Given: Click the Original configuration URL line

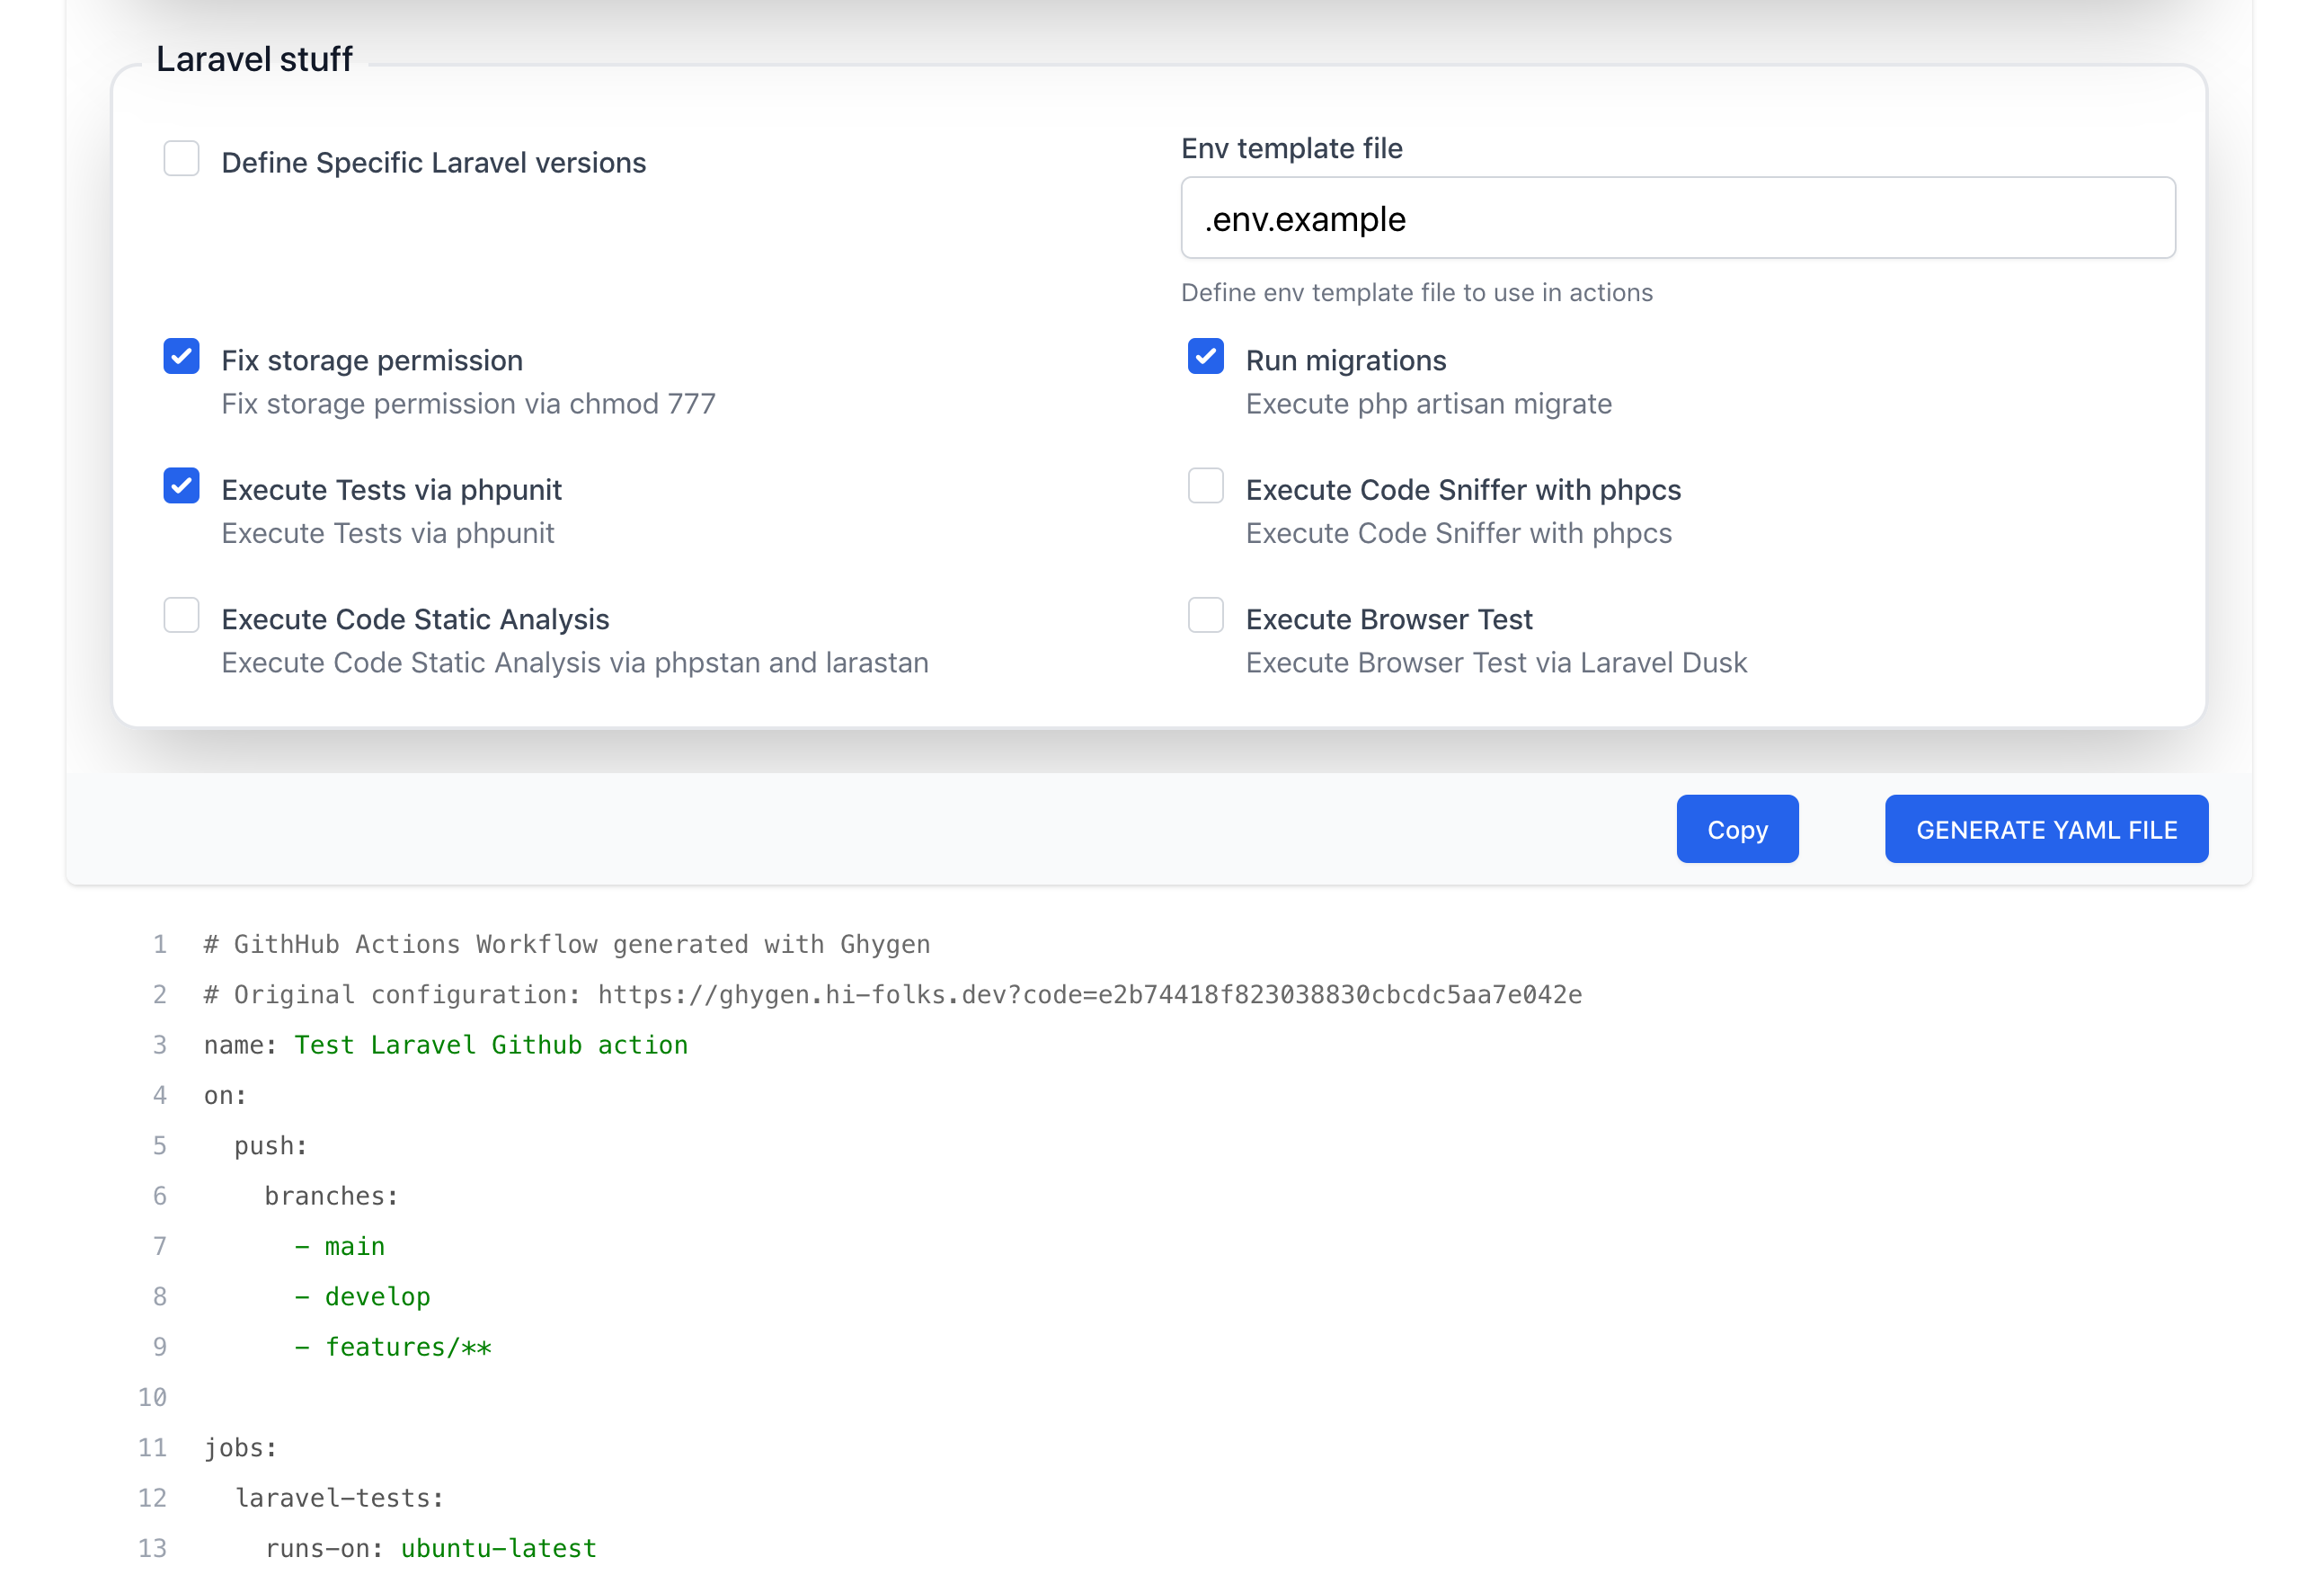Looking at the screenshot, I should tap(893, 994).
